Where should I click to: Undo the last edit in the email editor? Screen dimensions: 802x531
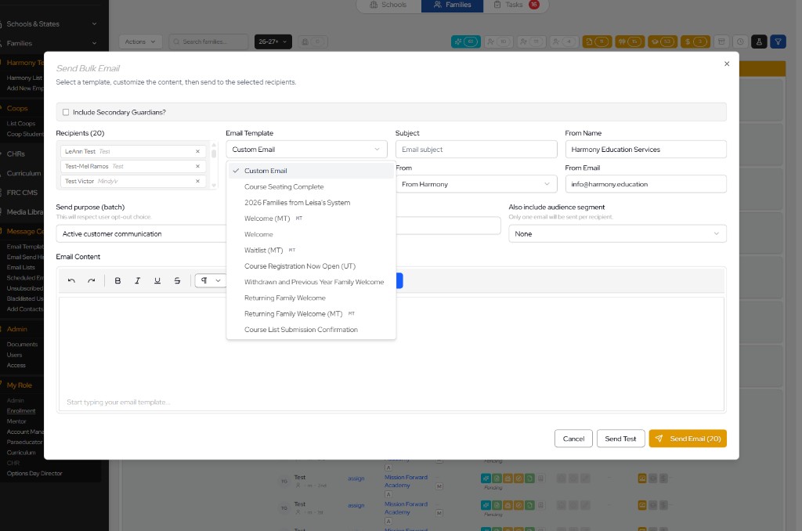click(x=71, y=280)
